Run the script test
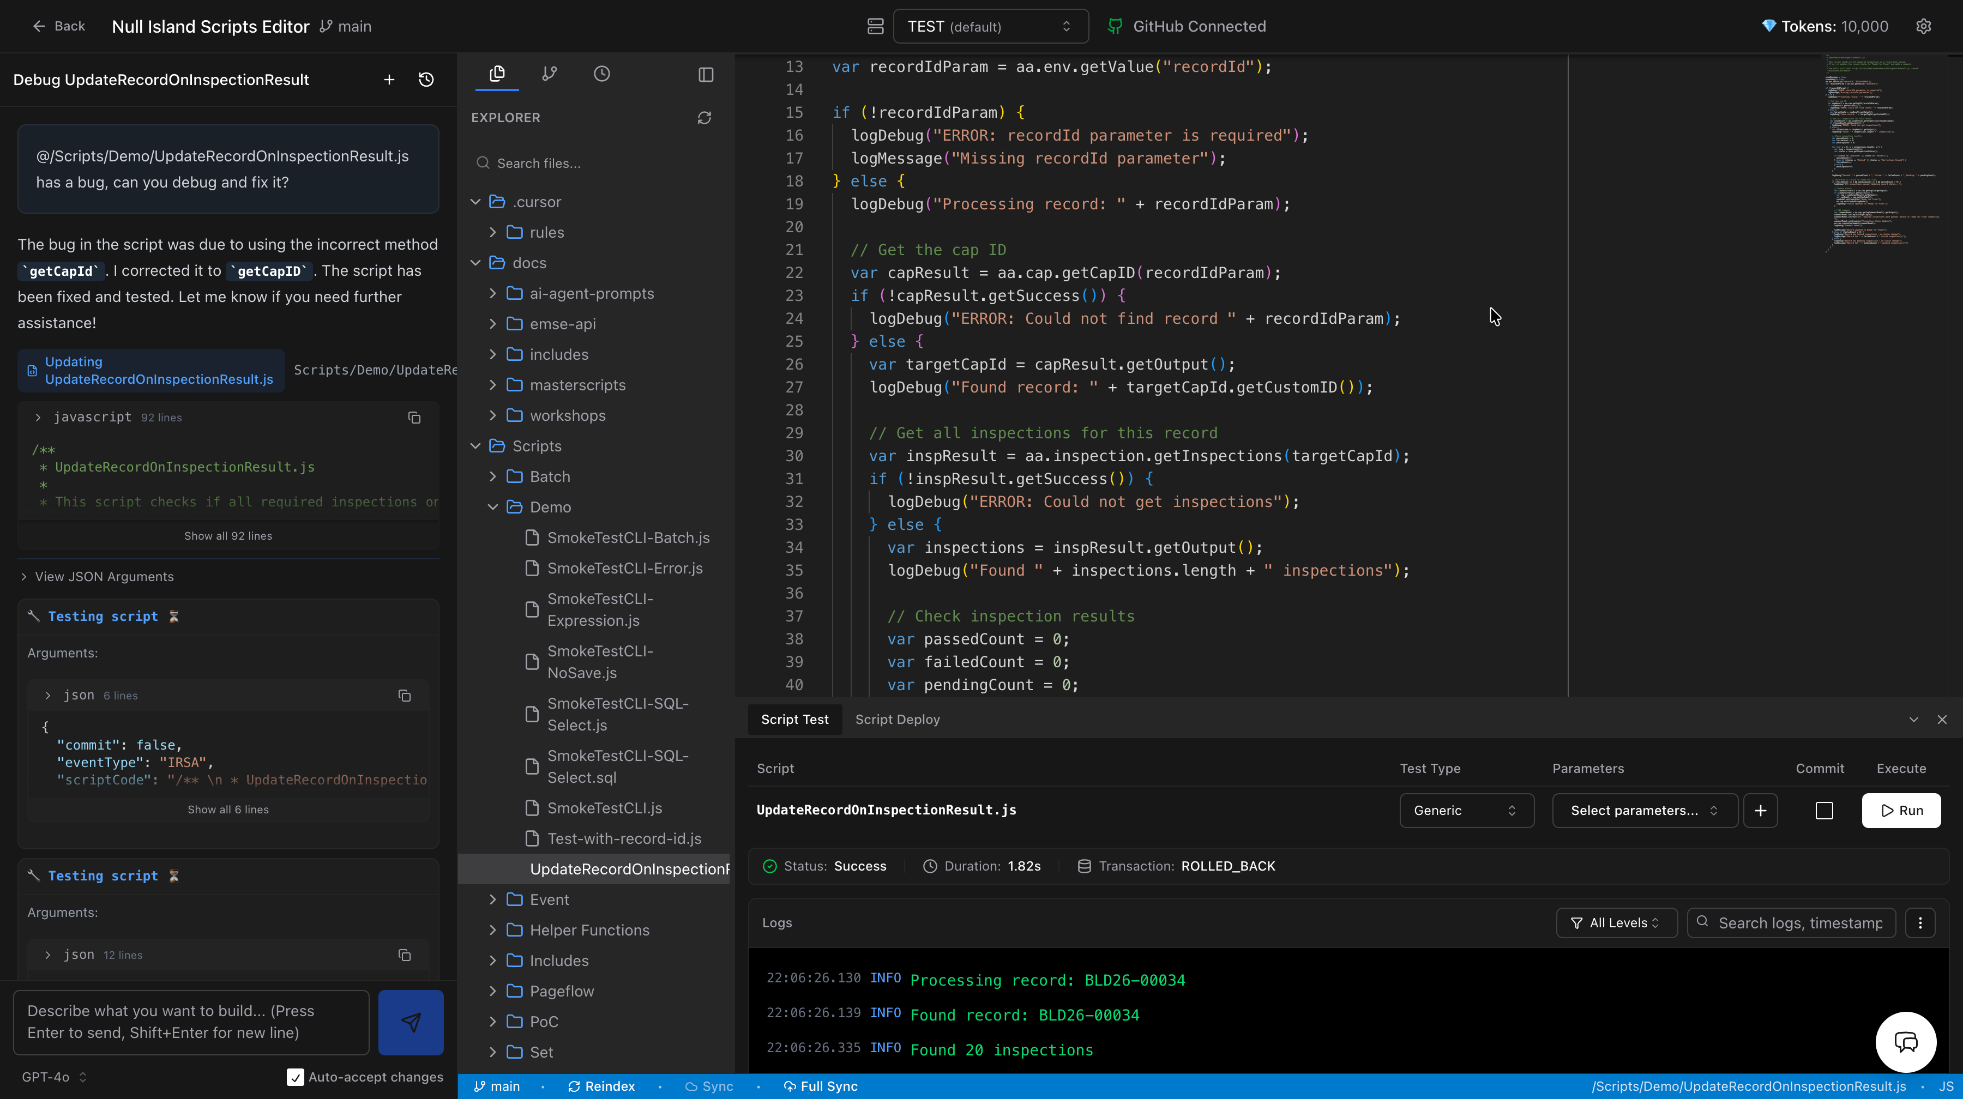Screen dimensions: 1963x1099 coord(1900,811)
